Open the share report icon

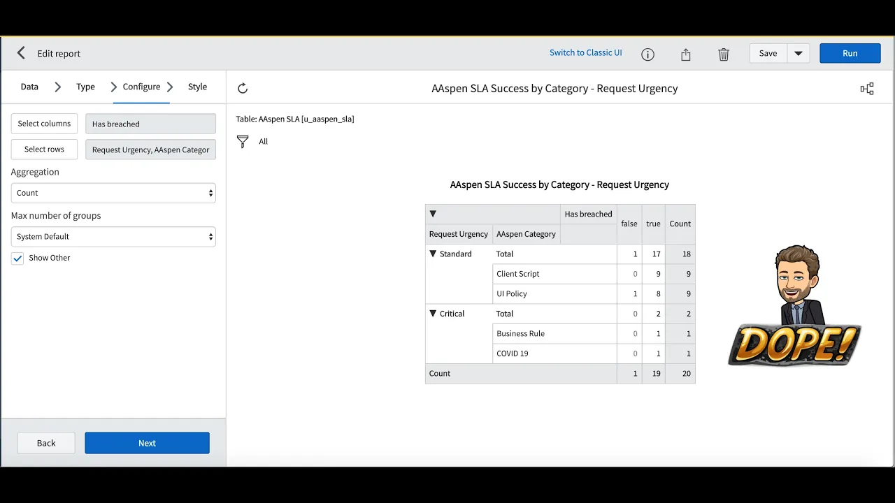[x=685, y=54]
